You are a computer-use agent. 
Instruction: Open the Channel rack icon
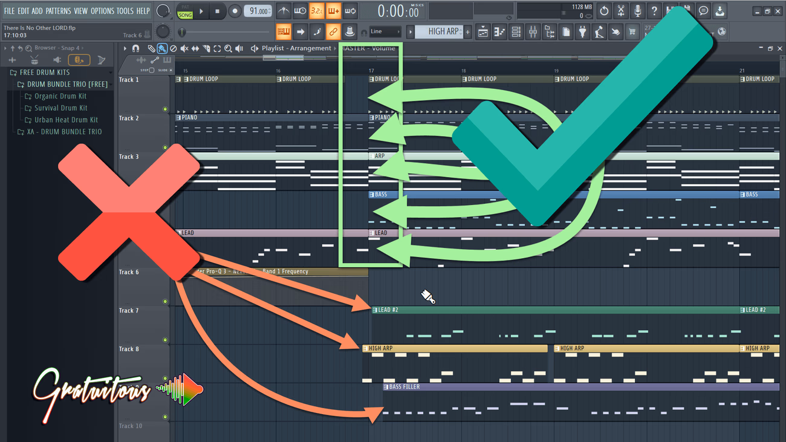pos(516,31)
